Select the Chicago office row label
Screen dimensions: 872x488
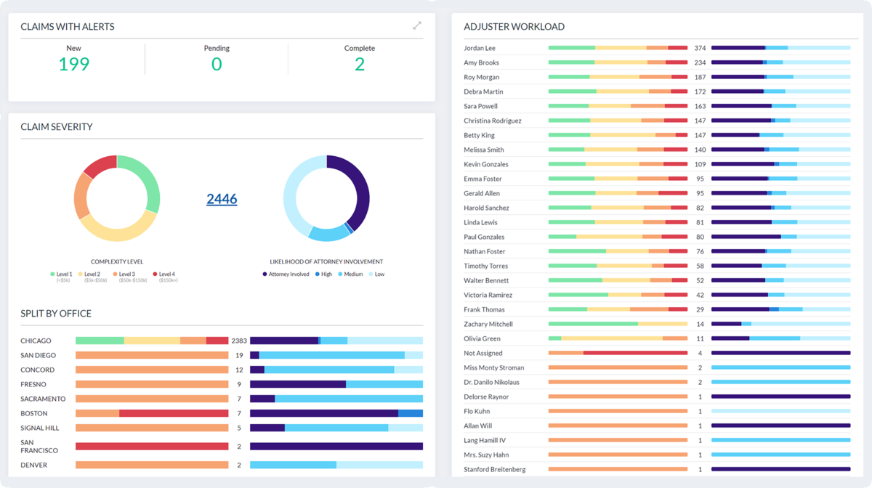coord(36,341)
